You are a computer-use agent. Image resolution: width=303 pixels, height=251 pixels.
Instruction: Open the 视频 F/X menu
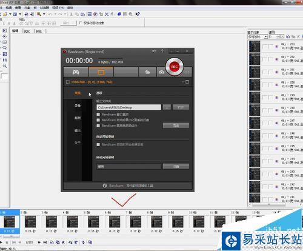(x=58, y=8)
